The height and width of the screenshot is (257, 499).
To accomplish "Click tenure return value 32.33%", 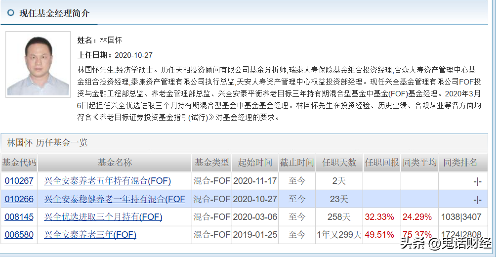I will pyautogui.click(x=379, y=217).
